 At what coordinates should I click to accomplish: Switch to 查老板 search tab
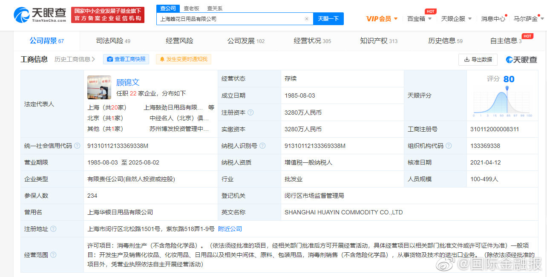click(191, 9)
